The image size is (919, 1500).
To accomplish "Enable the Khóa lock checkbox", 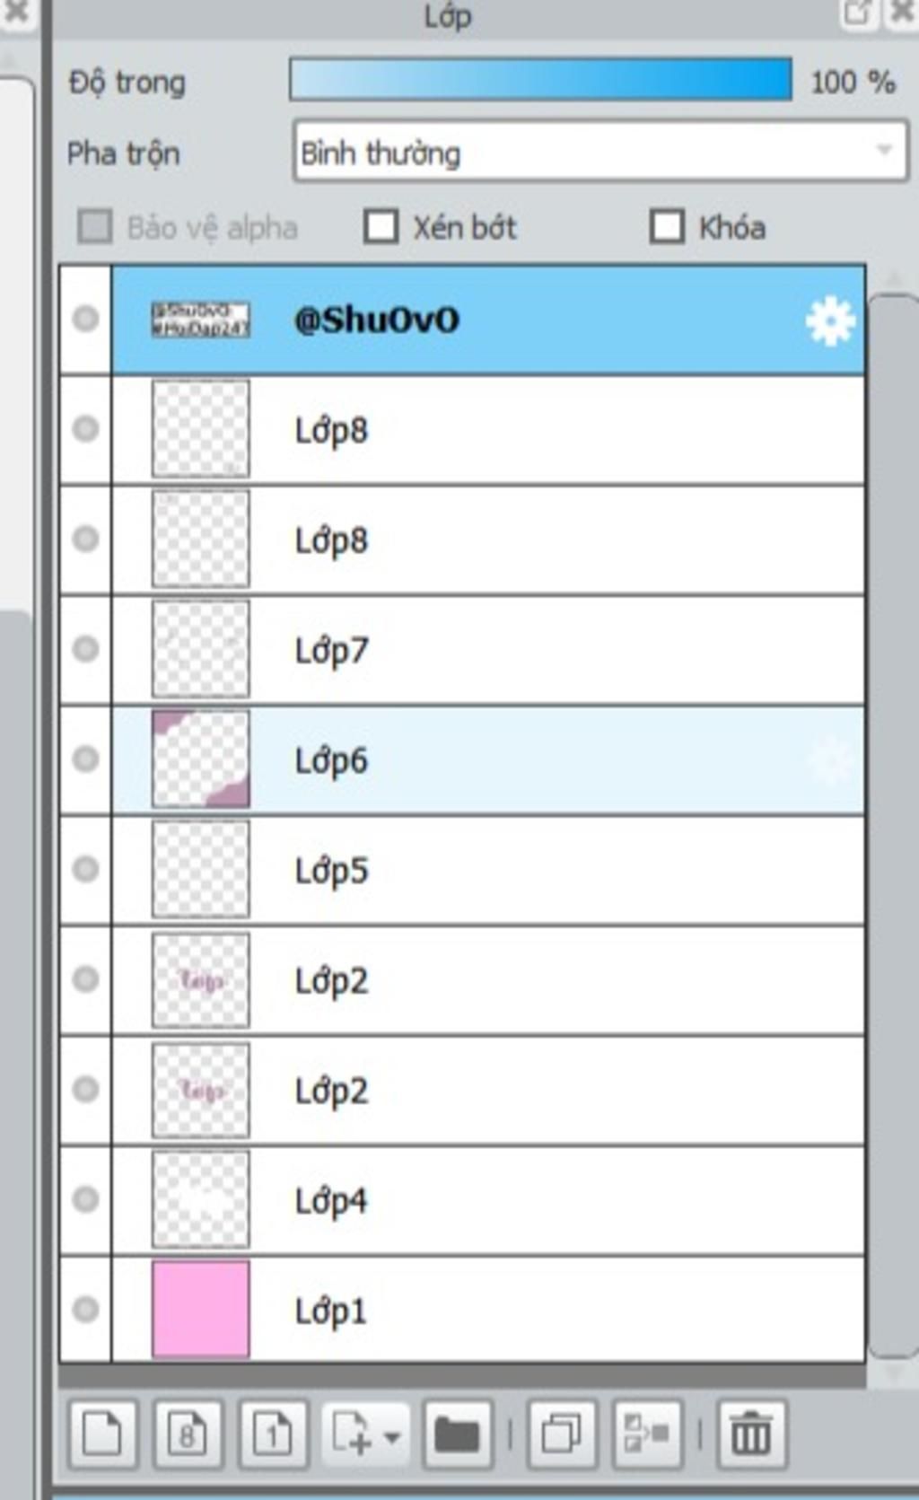I will [x=667, y=227].
